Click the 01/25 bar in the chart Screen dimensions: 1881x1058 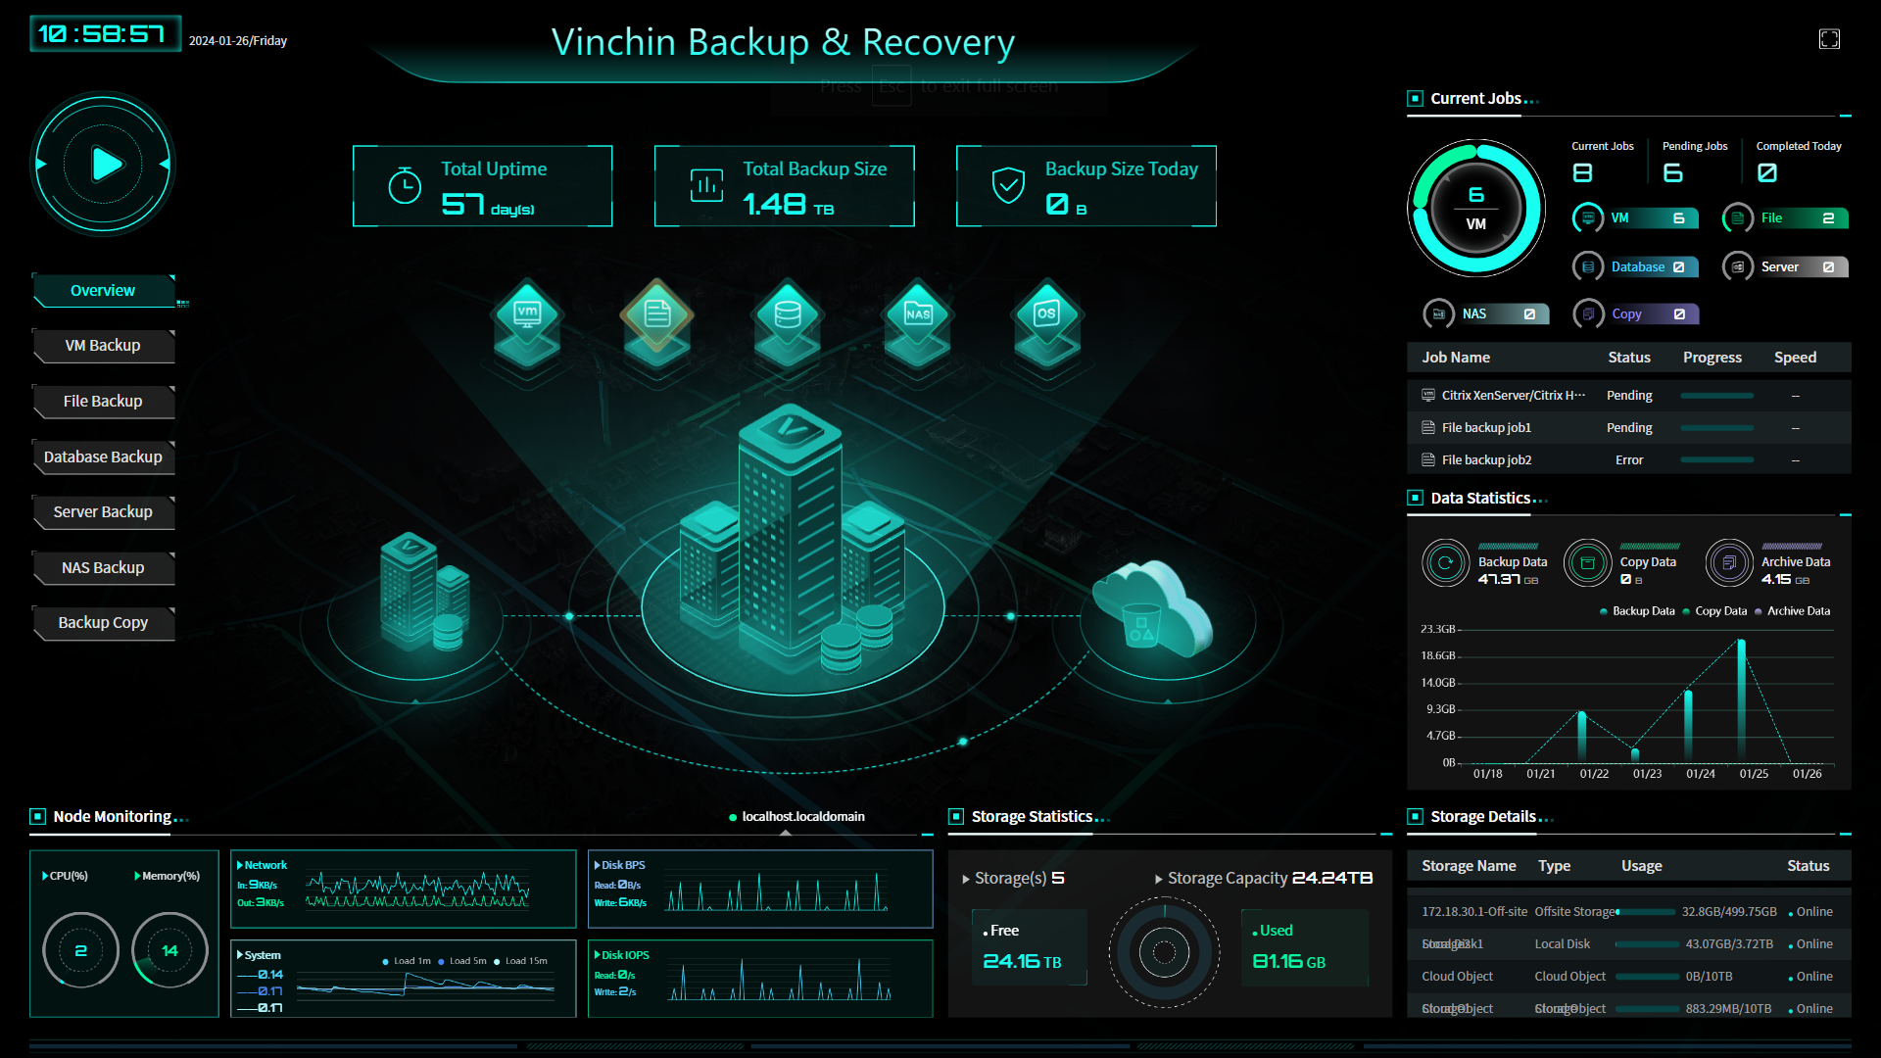[1741, 700]
